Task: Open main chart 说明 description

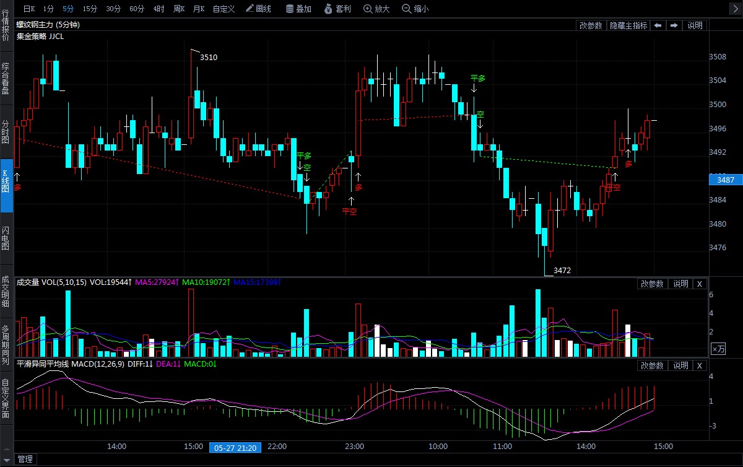Action: pyautogui.click(x=695, y=25)
